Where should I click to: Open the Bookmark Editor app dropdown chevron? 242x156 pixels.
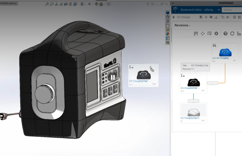click(219, 10)
